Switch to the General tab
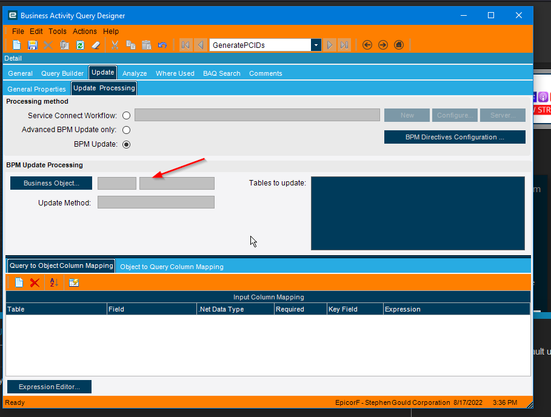Image resolution: width=551 pixels, height=417 pixels. point(21,73)
